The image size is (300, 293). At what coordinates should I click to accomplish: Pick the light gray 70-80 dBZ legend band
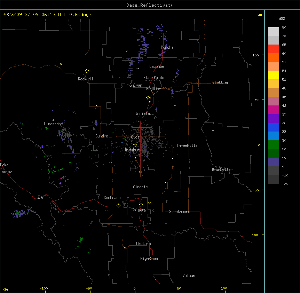pyautogui.click(x=274, y=31)
